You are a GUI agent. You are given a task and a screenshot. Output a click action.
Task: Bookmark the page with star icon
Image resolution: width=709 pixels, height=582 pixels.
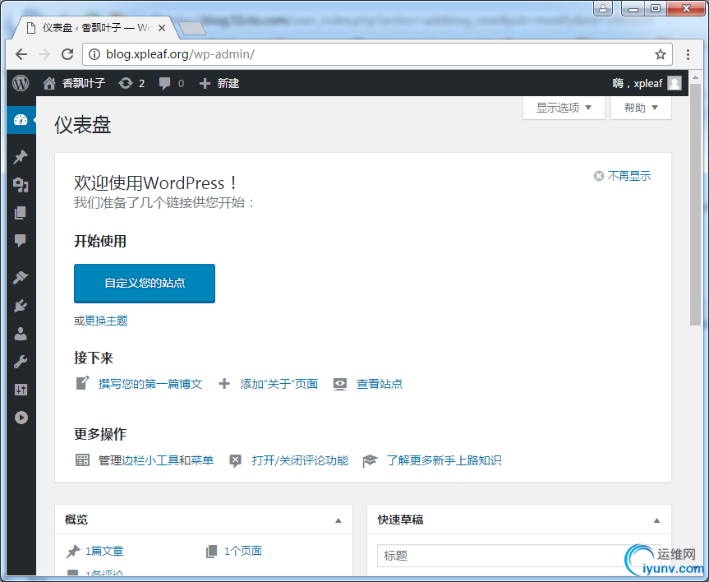pos(661,55)
